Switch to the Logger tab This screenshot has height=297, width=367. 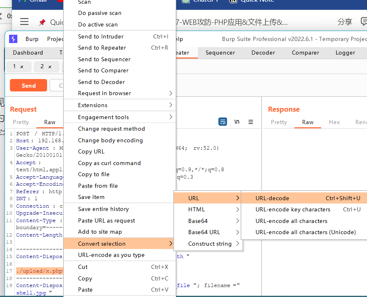[345, 53]
